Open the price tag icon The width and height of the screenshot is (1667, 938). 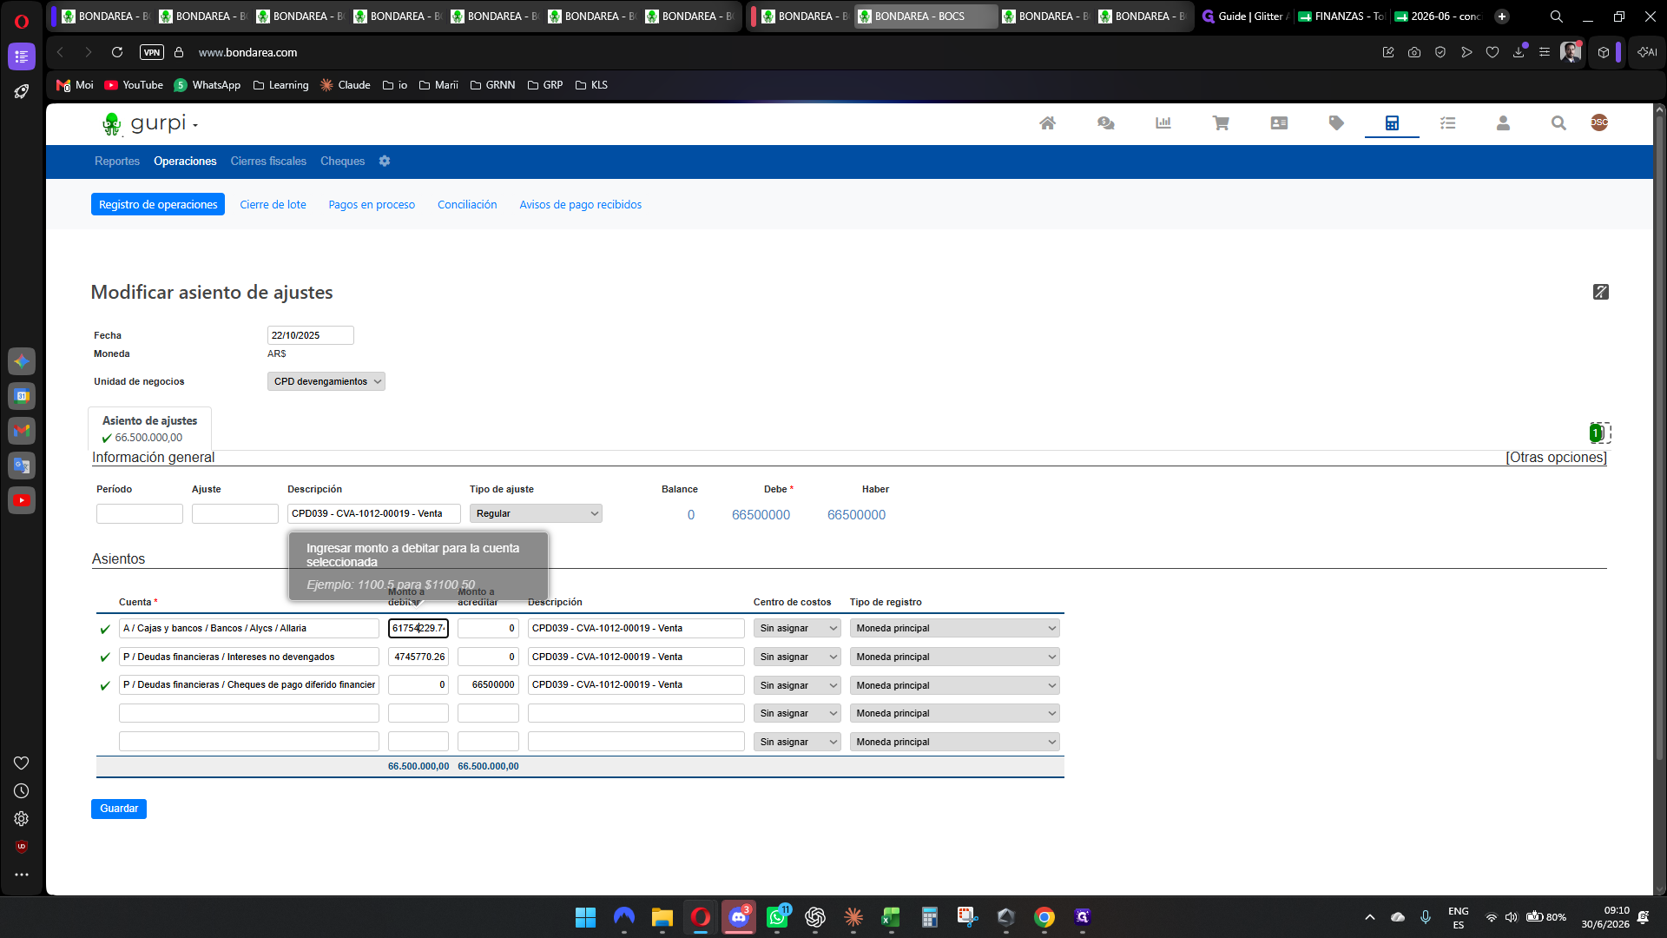coord(1336,123)
